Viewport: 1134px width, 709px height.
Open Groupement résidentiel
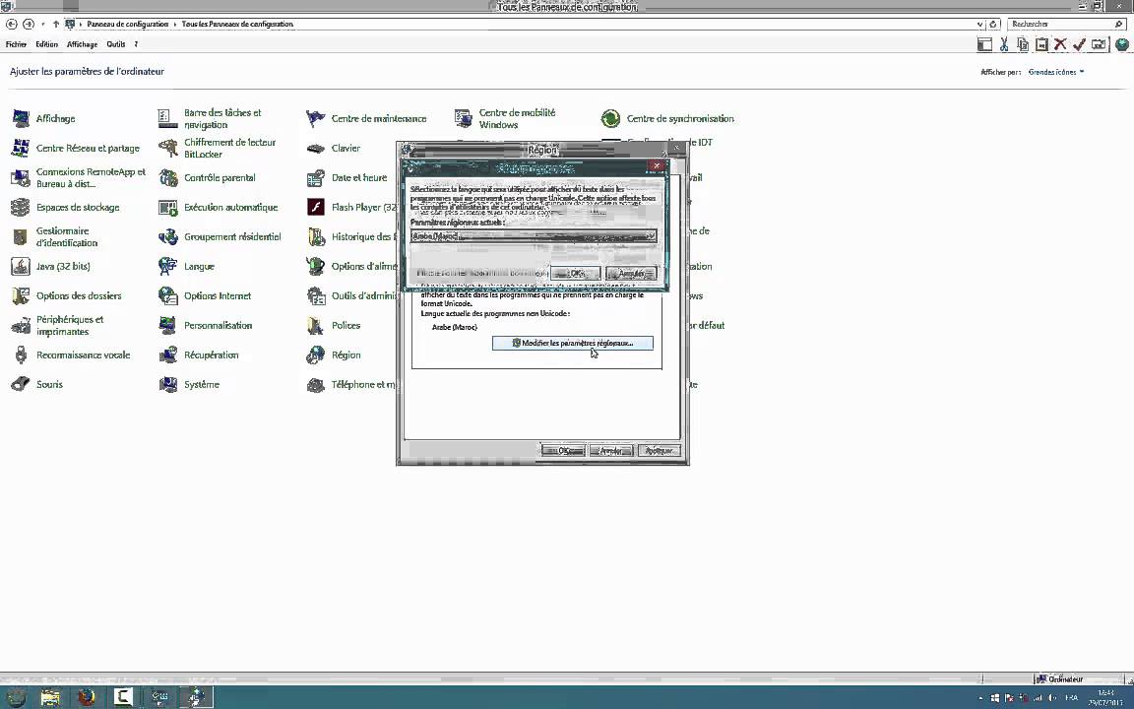point(220,237)
